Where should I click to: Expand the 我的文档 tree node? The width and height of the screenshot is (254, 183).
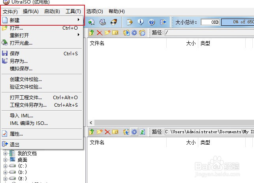[x=5, y=153]
